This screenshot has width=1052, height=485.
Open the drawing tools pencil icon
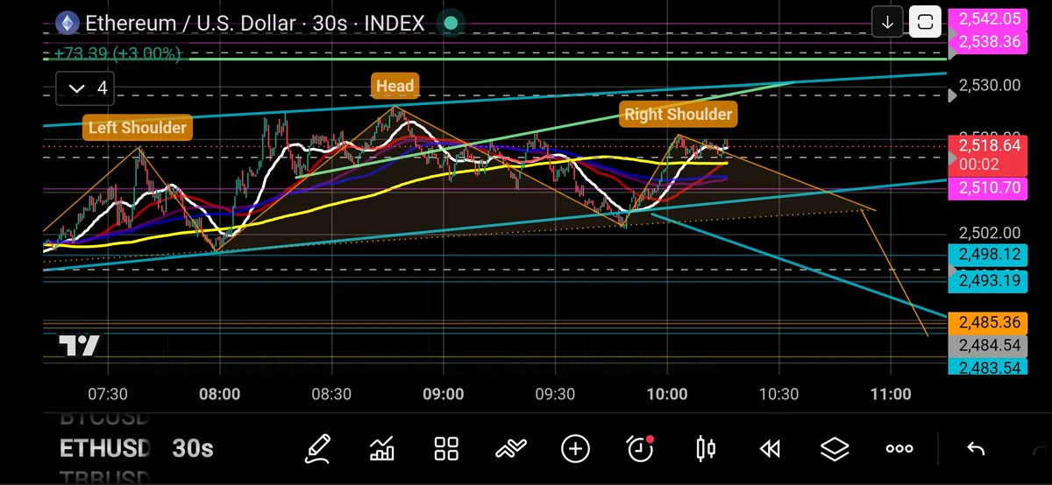(317, 449)
